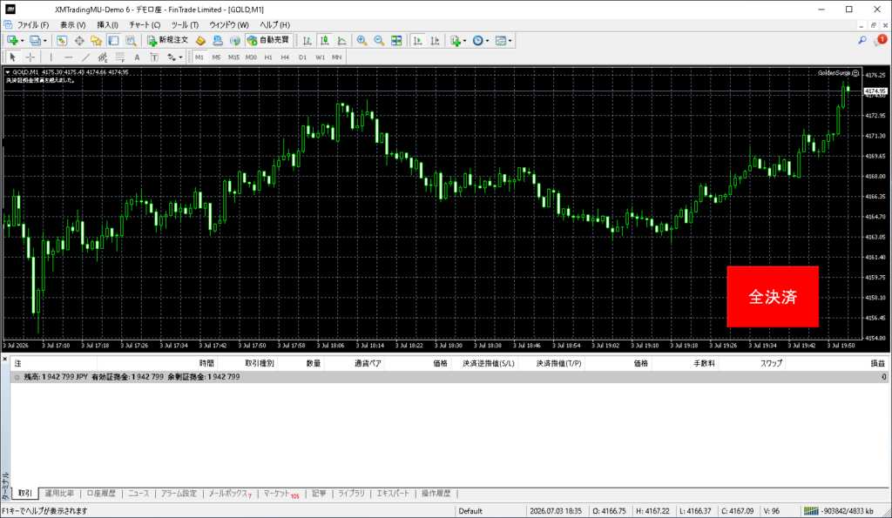Open the ファイル (F) menu
Viewport: 892px width, 518px height.
tap(32, 25)
